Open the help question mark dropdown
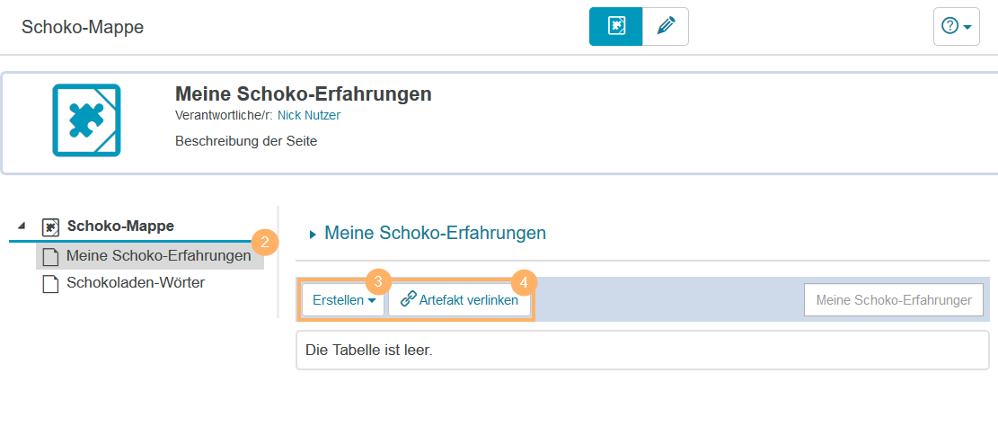998x426 pixels. pyautogui.click(x=956, y=26)
